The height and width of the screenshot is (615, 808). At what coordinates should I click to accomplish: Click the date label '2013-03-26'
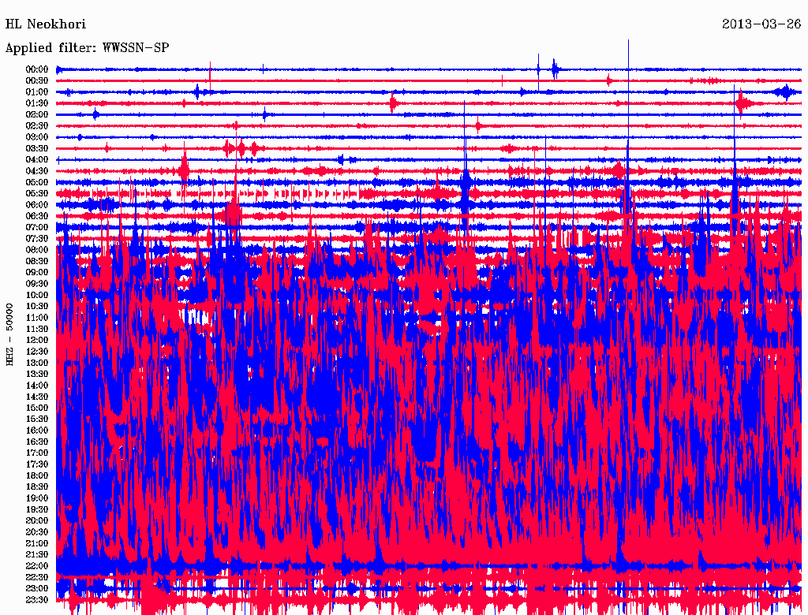(761, 24)
